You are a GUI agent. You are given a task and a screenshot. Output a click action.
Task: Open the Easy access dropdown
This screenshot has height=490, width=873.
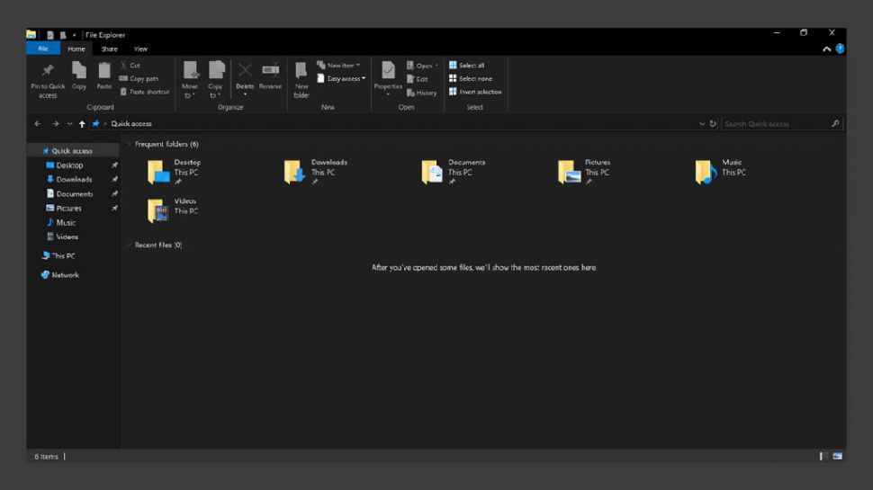[342, 79]
